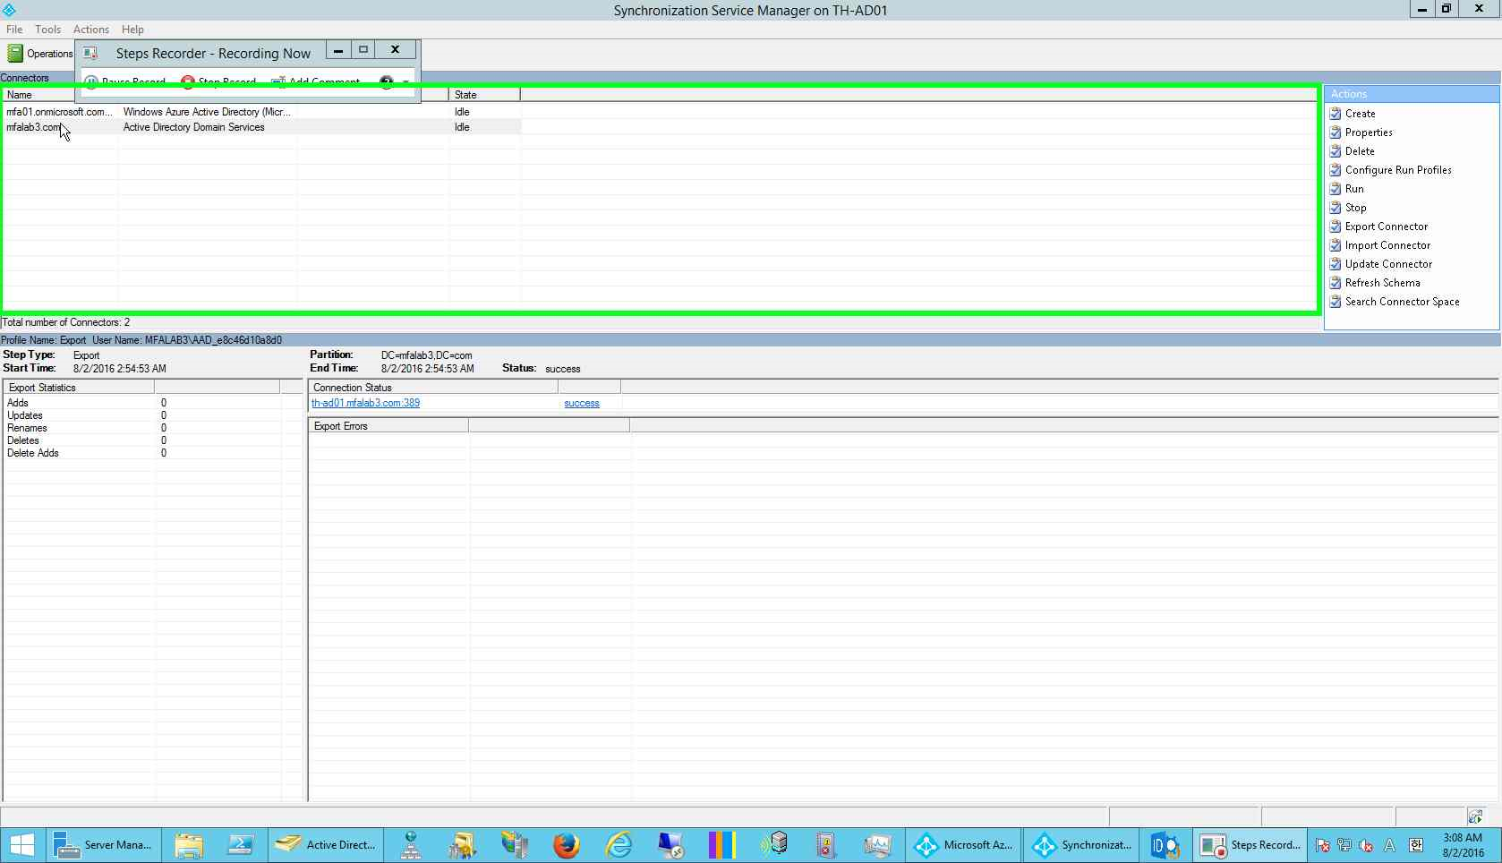The image size is (1502, 863).
Task: Click the Export Statistics column header
Action: pyautogui.click(x=79, y=388)
